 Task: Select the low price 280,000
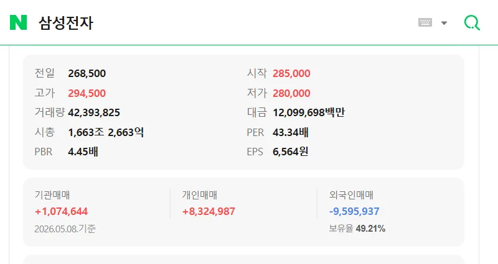tap(291, 94)
